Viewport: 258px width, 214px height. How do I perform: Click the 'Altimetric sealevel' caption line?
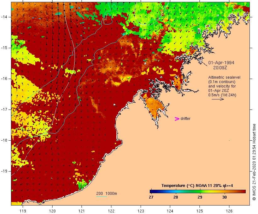pyautogui.click(x=224, y=77)
